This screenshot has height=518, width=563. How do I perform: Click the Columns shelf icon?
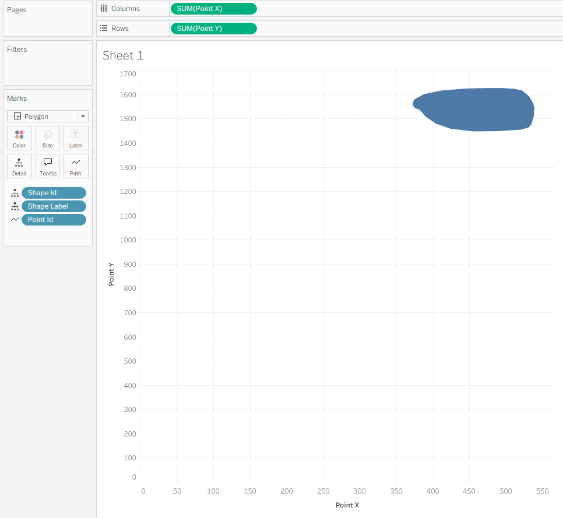point(104,9)
